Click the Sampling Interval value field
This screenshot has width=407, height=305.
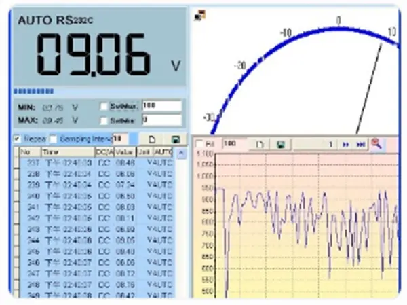(120, 139)
